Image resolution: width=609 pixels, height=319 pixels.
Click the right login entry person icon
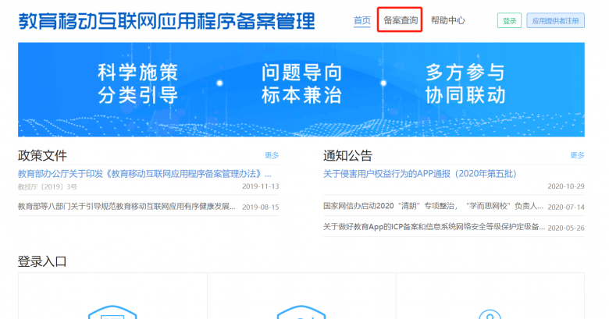[x=490, y=314]
